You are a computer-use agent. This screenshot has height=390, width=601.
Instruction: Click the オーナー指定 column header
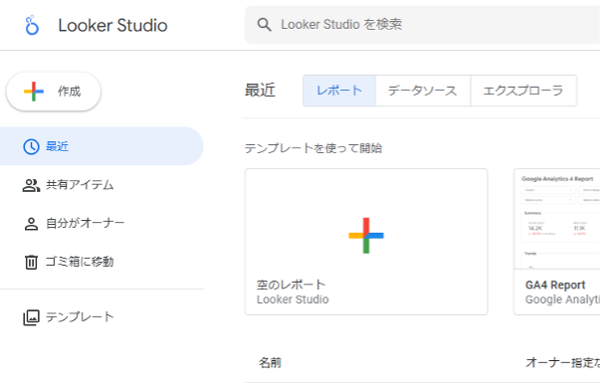563,363
